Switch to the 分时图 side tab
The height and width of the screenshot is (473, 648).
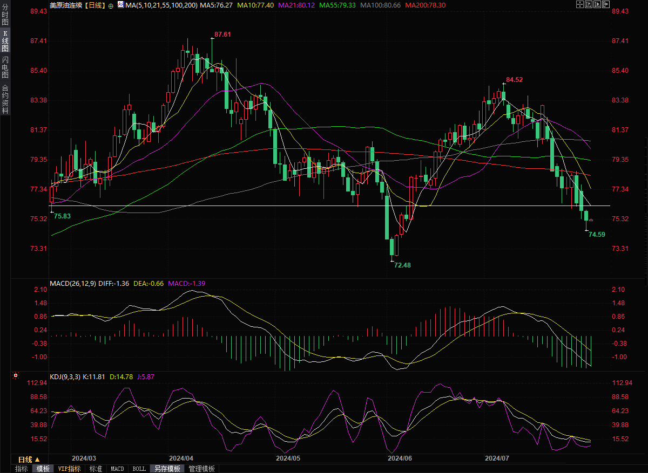pyautogui.click(x=5, y=16)
